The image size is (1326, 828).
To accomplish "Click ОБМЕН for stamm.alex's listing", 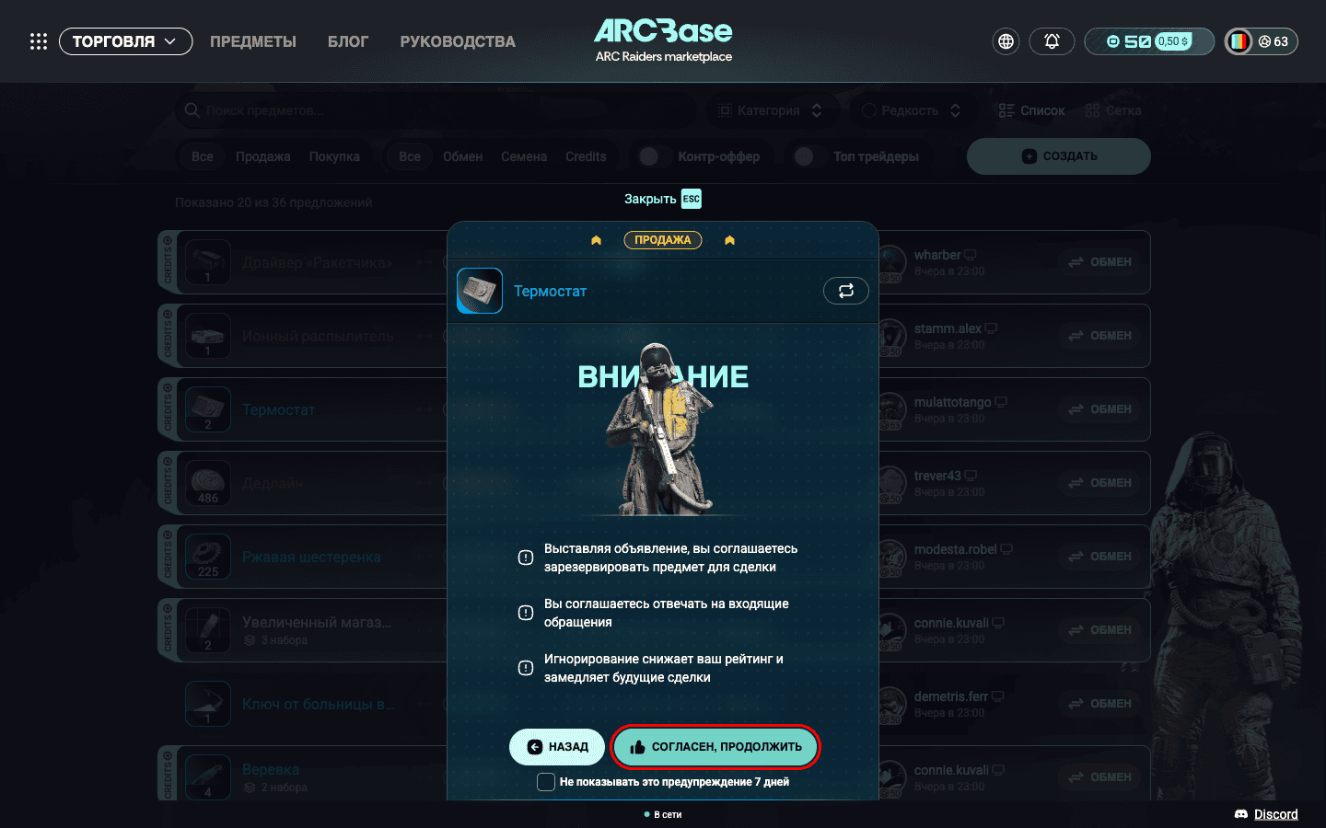I will [x=1100, y=336].
